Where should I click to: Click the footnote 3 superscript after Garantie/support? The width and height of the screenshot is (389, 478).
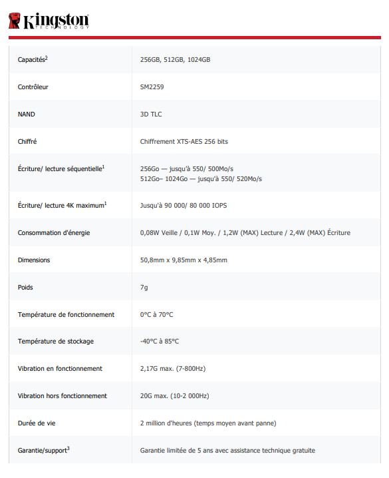coord(68,449)
